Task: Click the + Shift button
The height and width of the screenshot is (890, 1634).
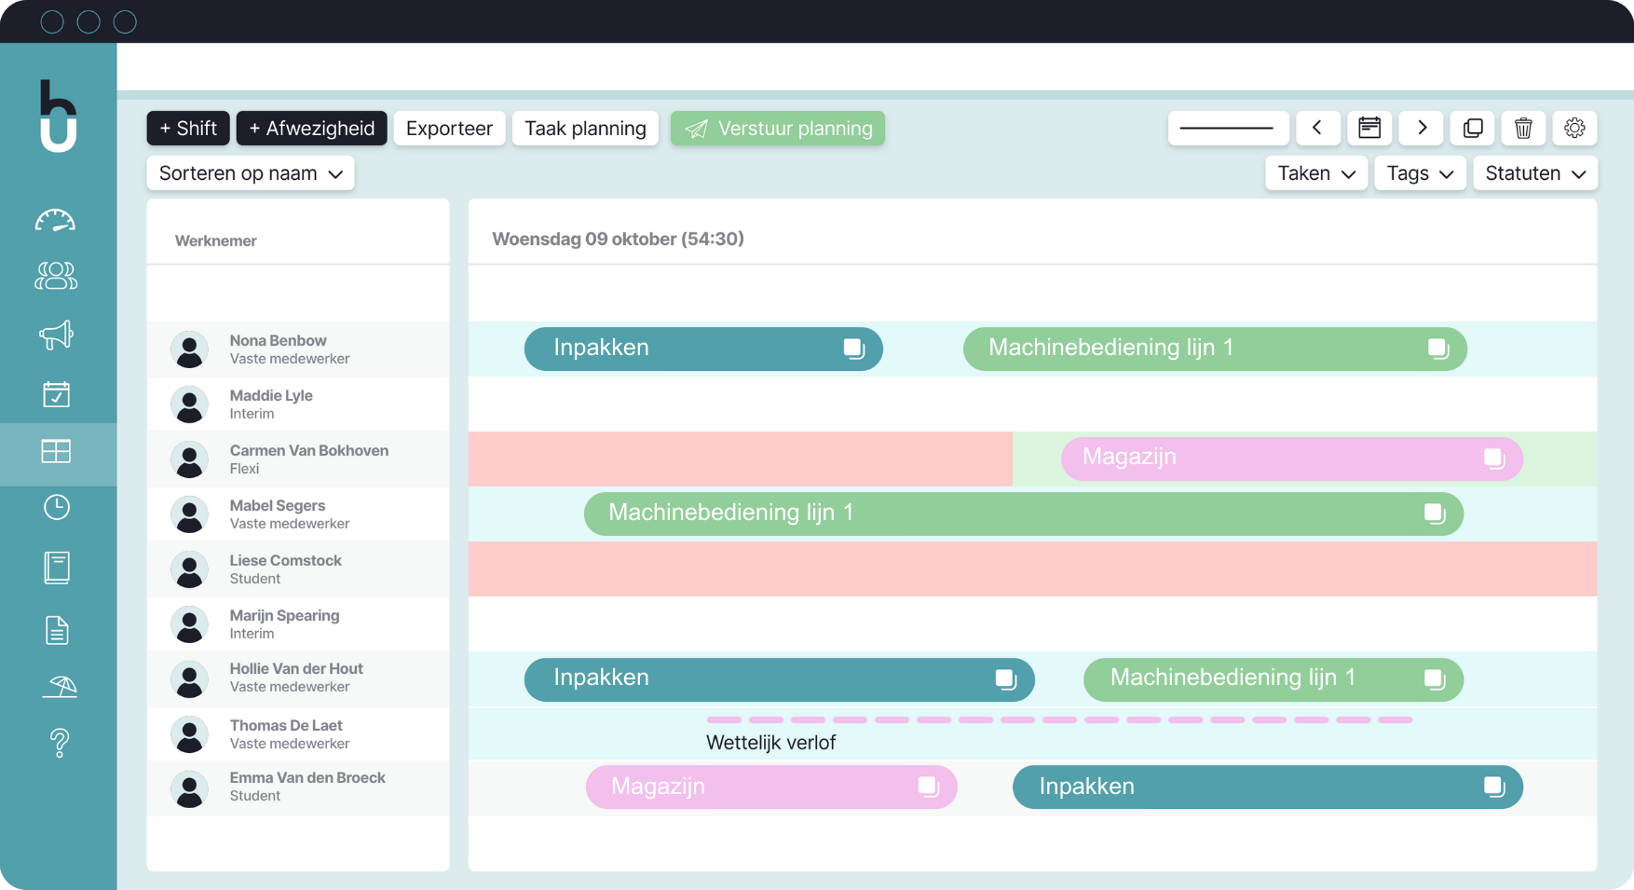Action: coord(188,129)
